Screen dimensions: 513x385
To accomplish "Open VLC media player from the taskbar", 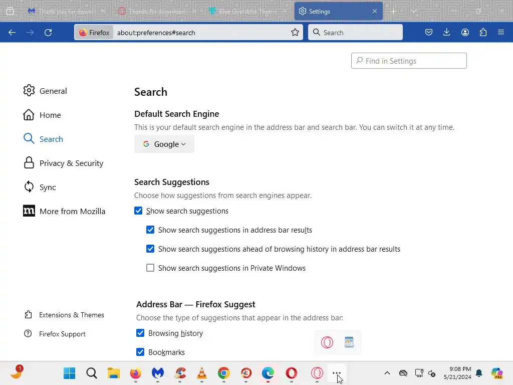I will point(202,373).
